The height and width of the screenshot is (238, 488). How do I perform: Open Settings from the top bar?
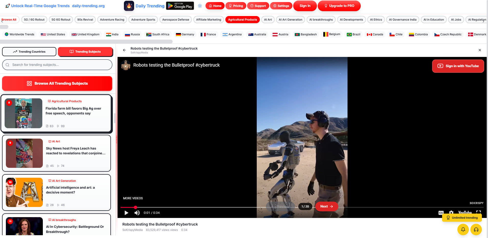(x=281, y=6)
